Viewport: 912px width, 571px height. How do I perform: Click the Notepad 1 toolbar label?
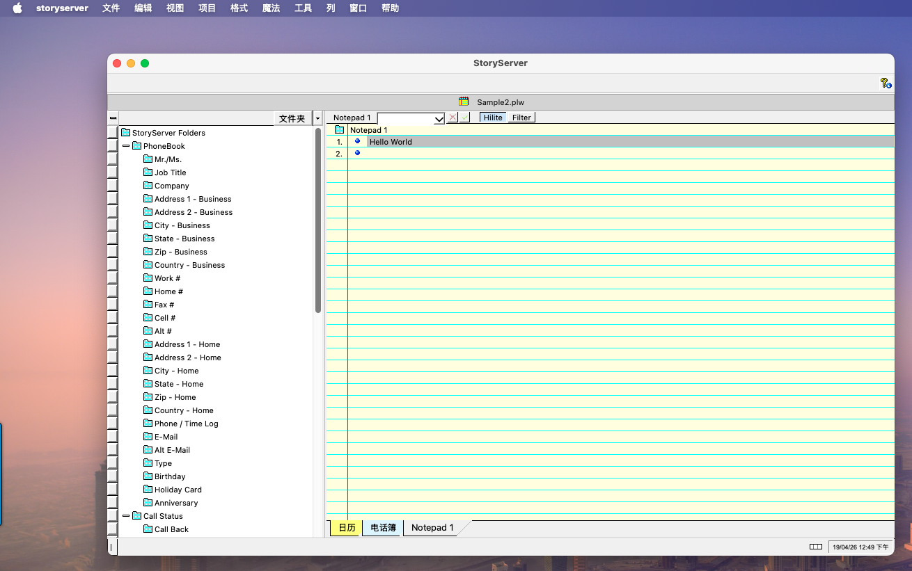[x=352, y=118]
